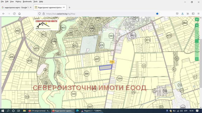Image resolution: width=202 pixels, height=113 pixels.
Task: Click the zoom slider handle on map
Action: (197, 41)
